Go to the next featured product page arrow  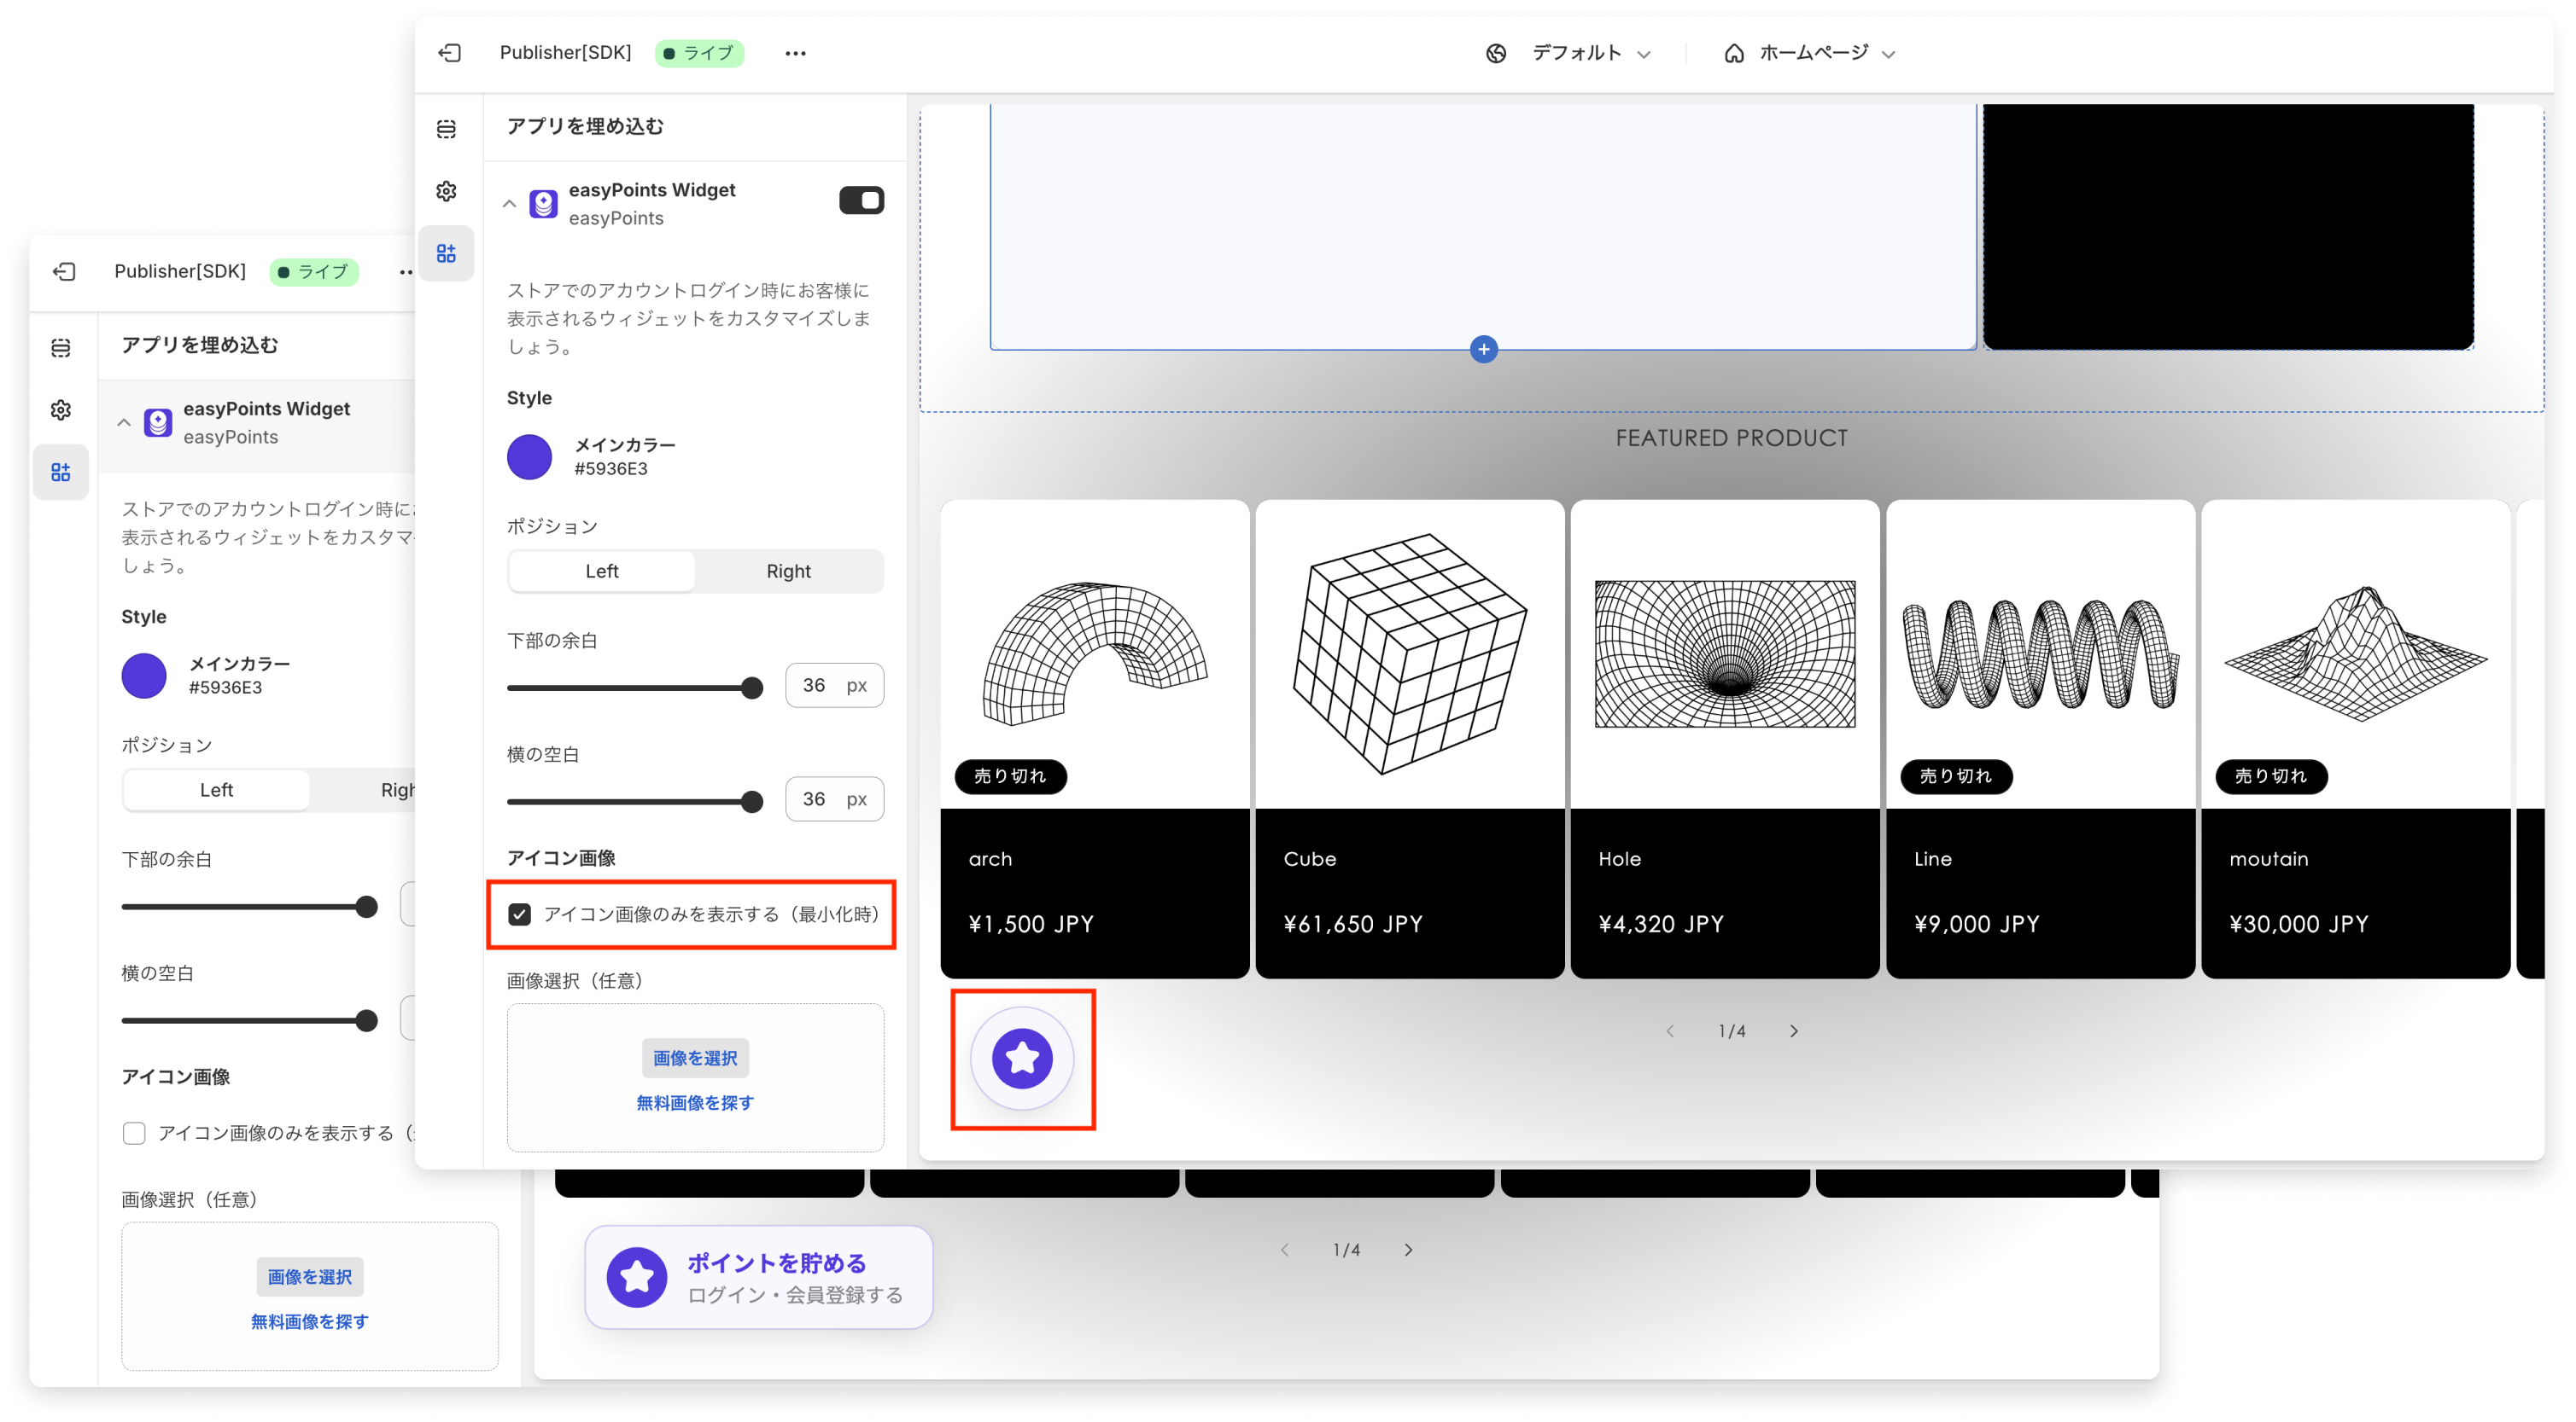coord(1794,1031)
